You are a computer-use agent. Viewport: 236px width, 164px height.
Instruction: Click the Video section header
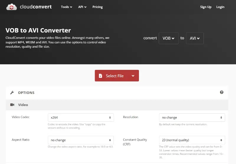tap(117, 105)
